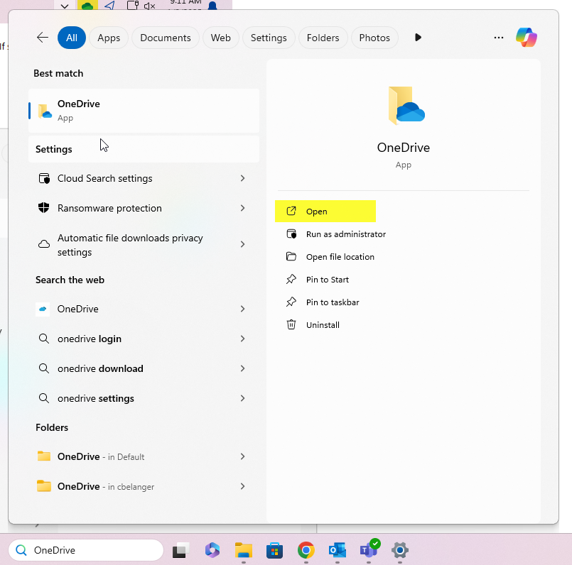Click the cloud icon for automatic downloads

click(x=44, y=244)
